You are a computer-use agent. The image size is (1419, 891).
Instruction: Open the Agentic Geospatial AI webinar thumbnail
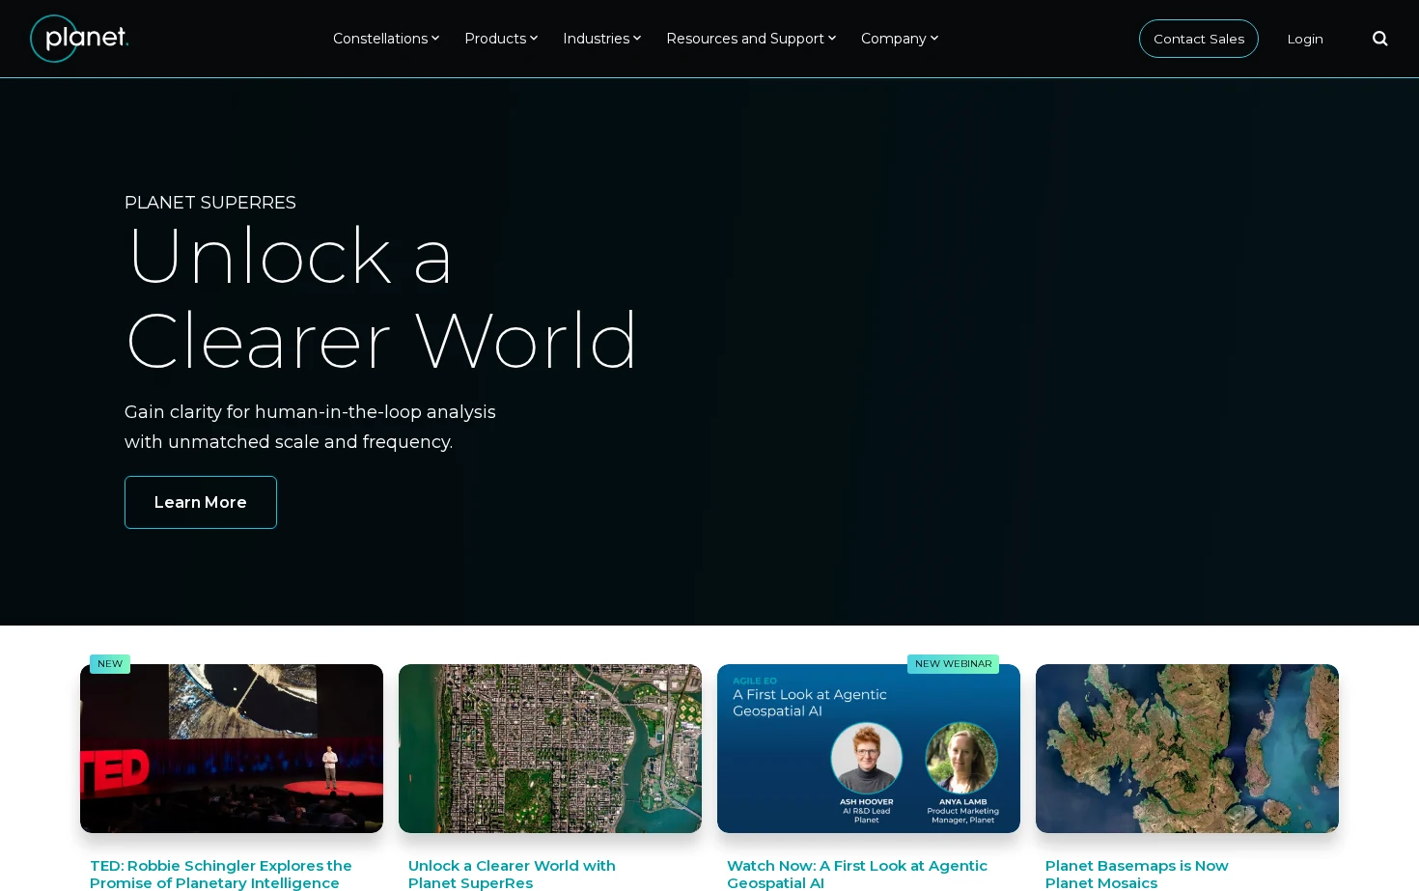(x=869, y=748)
